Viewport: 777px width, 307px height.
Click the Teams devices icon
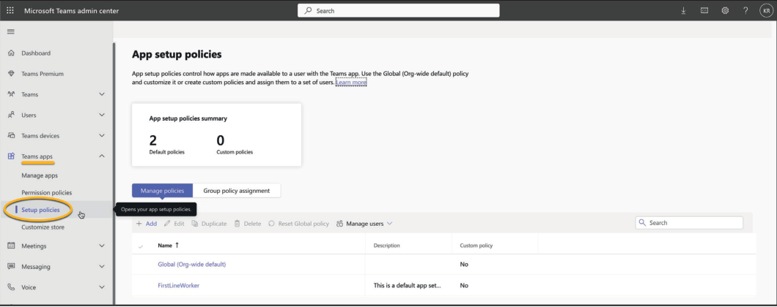12,136
